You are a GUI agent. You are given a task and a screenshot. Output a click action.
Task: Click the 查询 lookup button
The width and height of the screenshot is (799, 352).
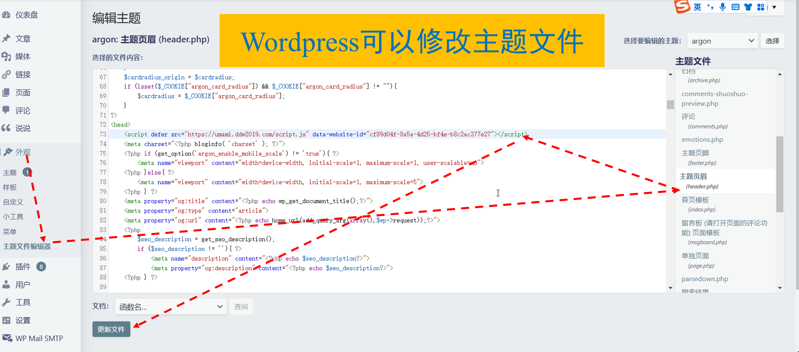click(241, 307)
